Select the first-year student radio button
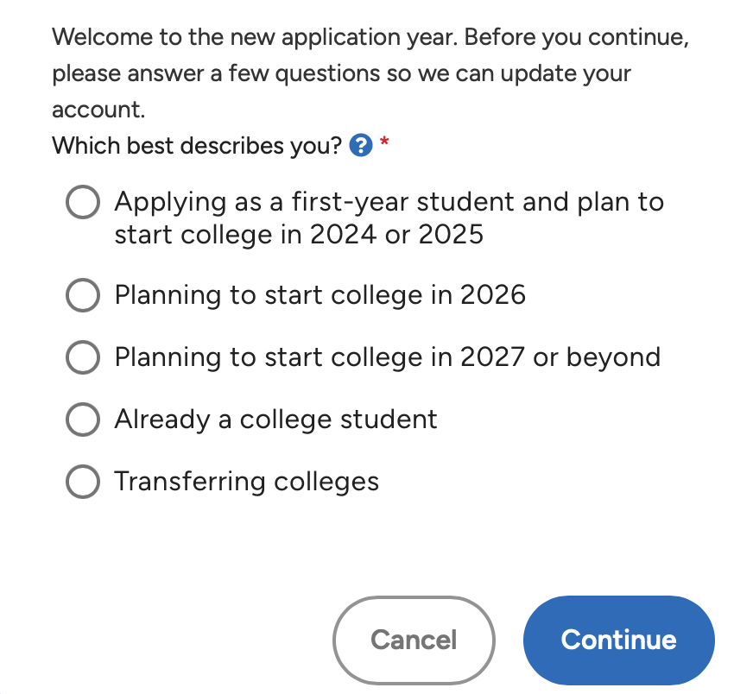Screen dimensions: 753x694 coord(83,202)
